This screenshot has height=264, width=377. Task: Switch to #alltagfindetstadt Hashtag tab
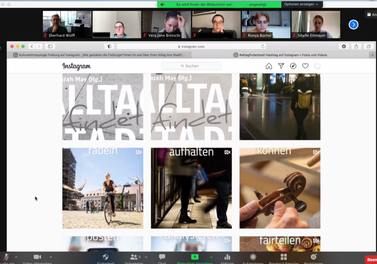pyautogui.click(x=280, y=55)
